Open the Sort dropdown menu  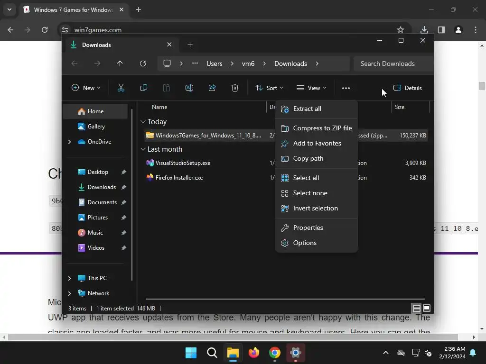(269, 88)
